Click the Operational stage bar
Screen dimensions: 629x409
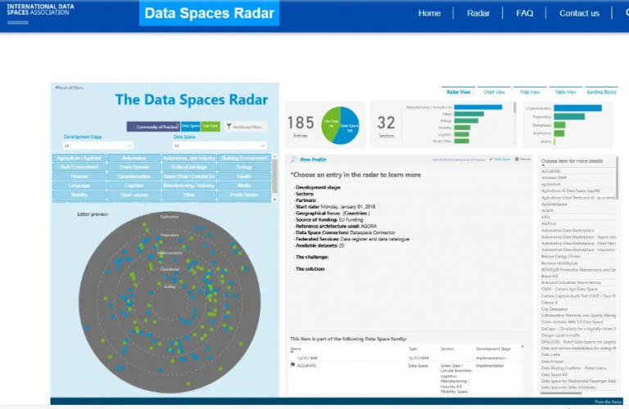pyautogui.click(x=559, y=125)
